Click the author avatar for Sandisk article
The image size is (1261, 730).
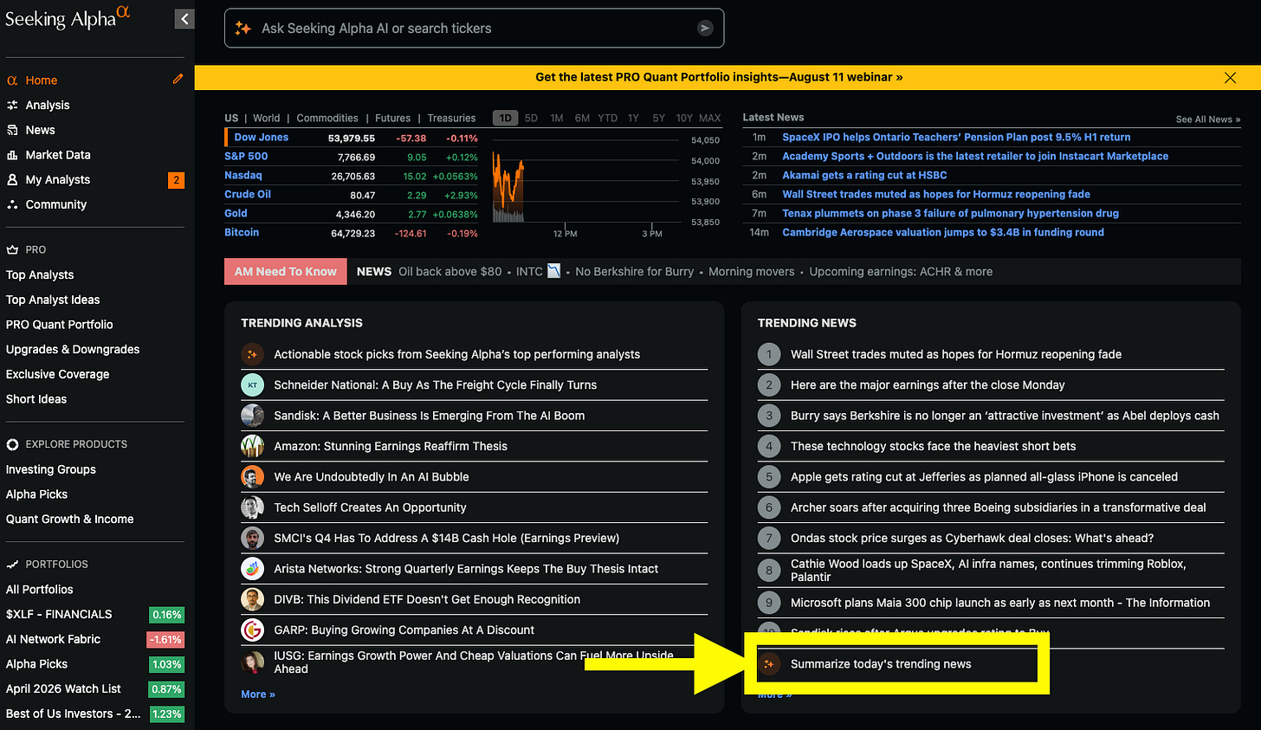coord(252,416)
